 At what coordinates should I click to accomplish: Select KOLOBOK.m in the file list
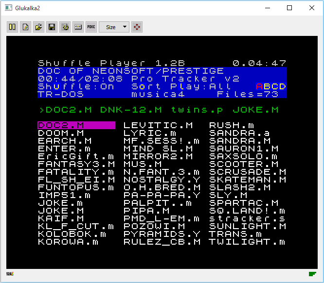tap(72, 234)
